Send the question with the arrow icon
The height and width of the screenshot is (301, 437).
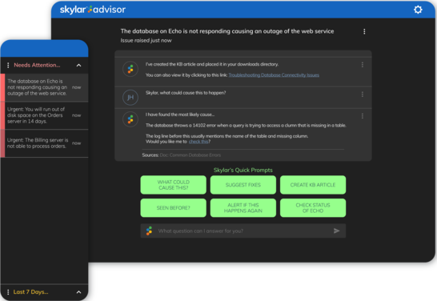point(337,231)
